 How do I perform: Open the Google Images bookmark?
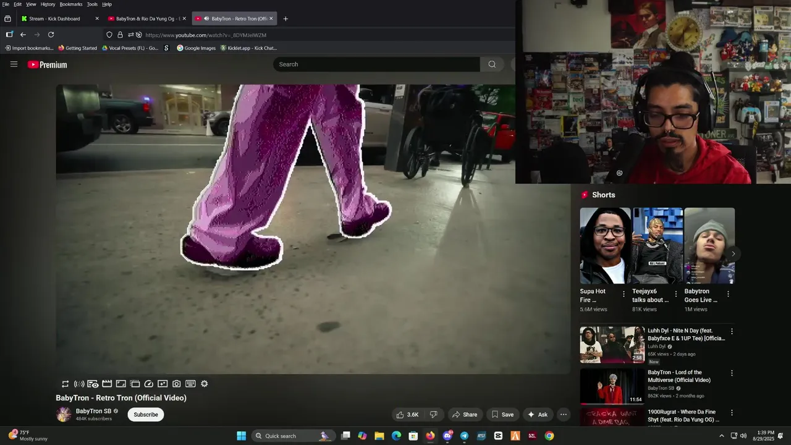197,48
